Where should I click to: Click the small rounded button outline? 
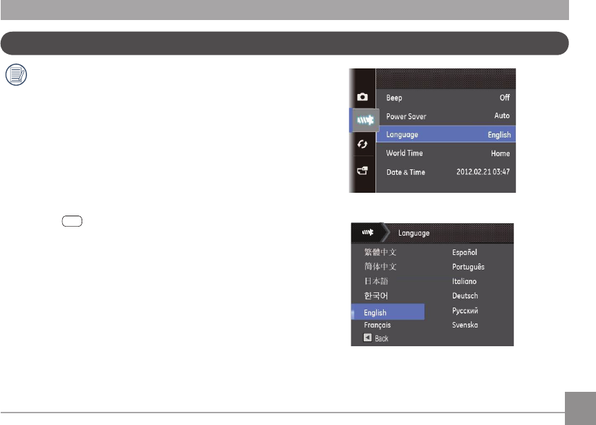click(x=72, y=221)
